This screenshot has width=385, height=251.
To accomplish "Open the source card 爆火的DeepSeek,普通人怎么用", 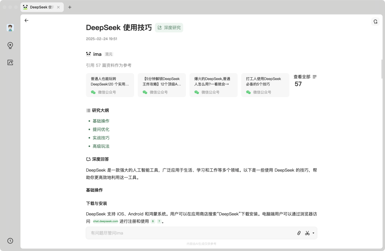I will point(214,85).
